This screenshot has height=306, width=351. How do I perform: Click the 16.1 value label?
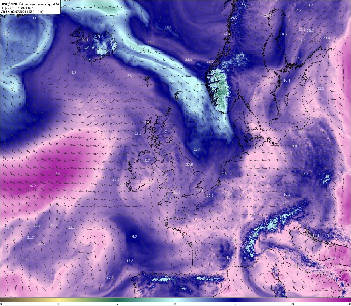pos(287,80)
